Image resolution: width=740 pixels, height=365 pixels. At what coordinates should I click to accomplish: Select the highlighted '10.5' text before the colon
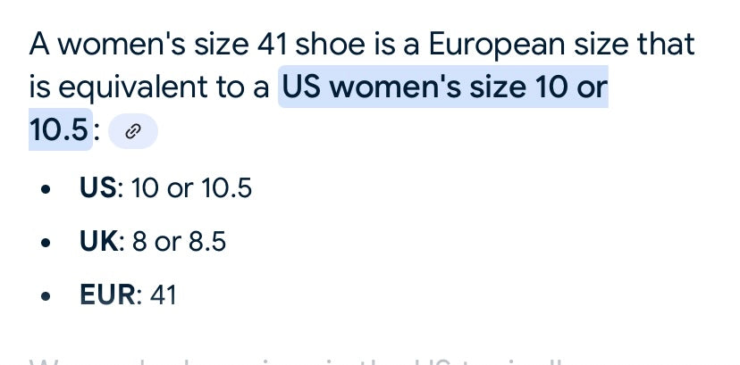point(58,129)
